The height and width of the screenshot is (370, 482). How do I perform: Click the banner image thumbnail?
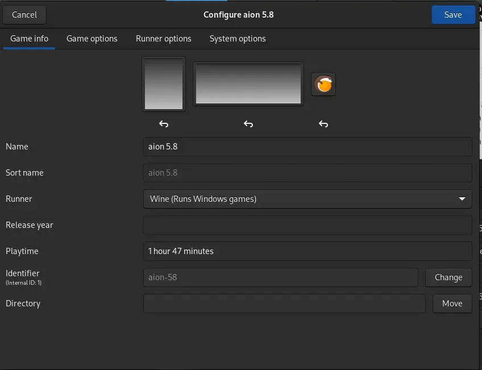[x=248, y=84]
